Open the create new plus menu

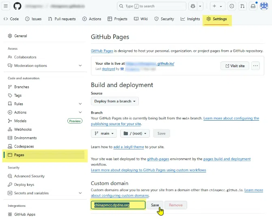pos(217,6)
